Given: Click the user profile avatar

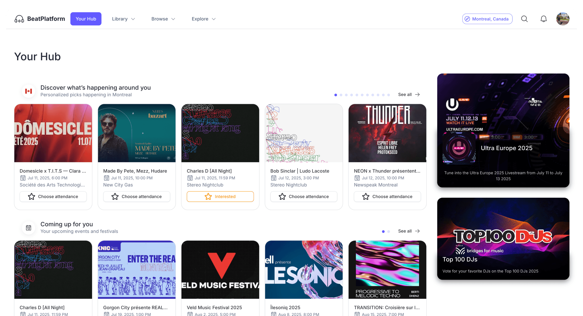Looking at the screenshot, I should 563,19.
